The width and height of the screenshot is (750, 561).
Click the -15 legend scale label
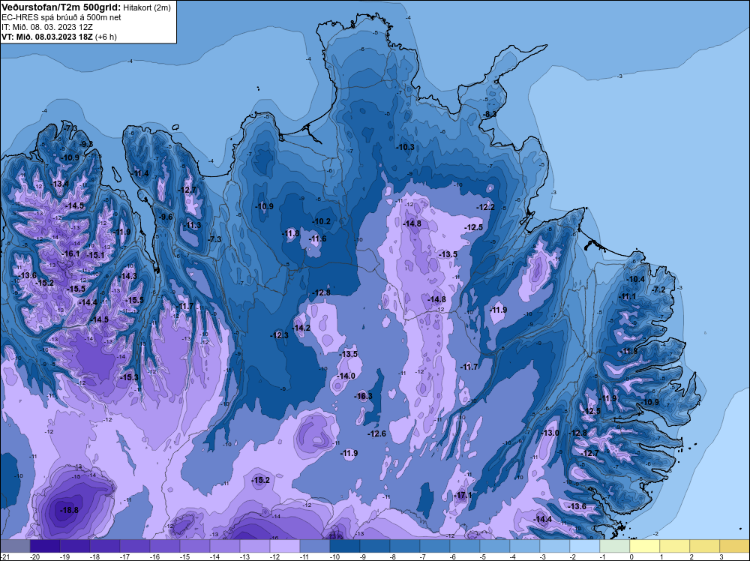pyautogui.click(x=184, y=556)
